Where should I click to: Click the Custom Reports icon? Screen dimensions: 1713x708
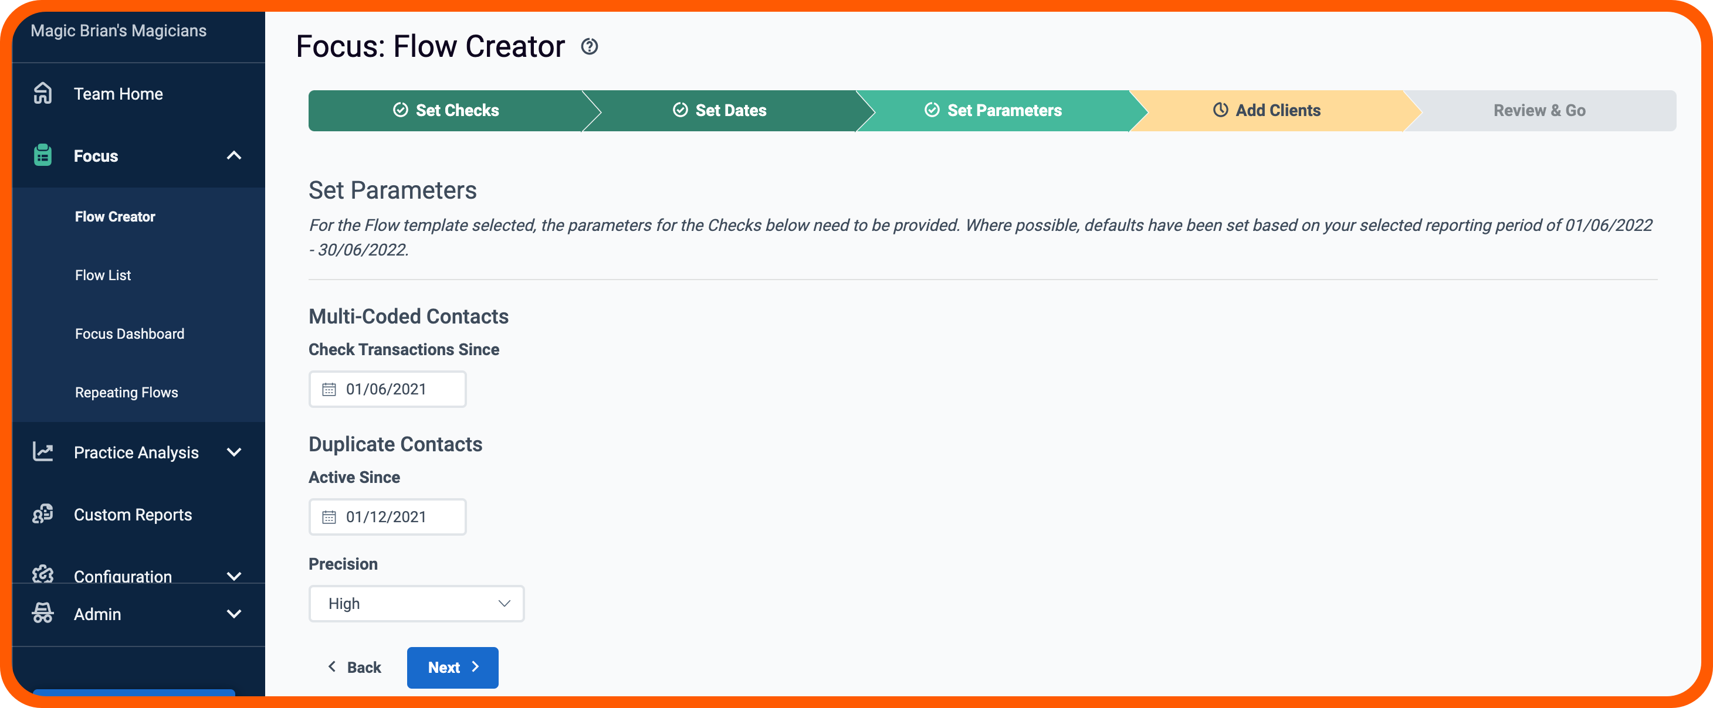pos(43,514)
